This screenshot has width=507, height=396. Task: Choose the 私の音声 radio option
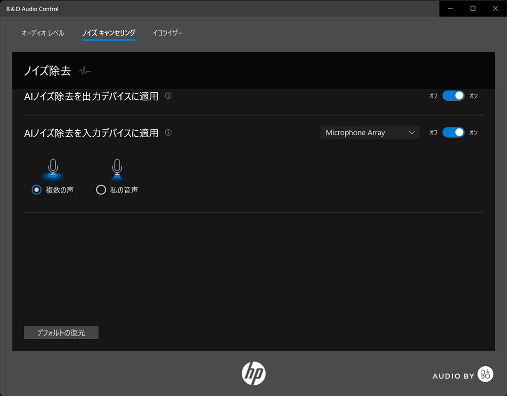click(101, 190)
